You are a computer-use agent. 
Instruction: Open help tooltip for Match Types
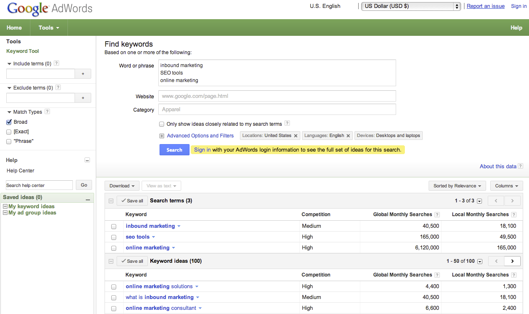point(47,112)
